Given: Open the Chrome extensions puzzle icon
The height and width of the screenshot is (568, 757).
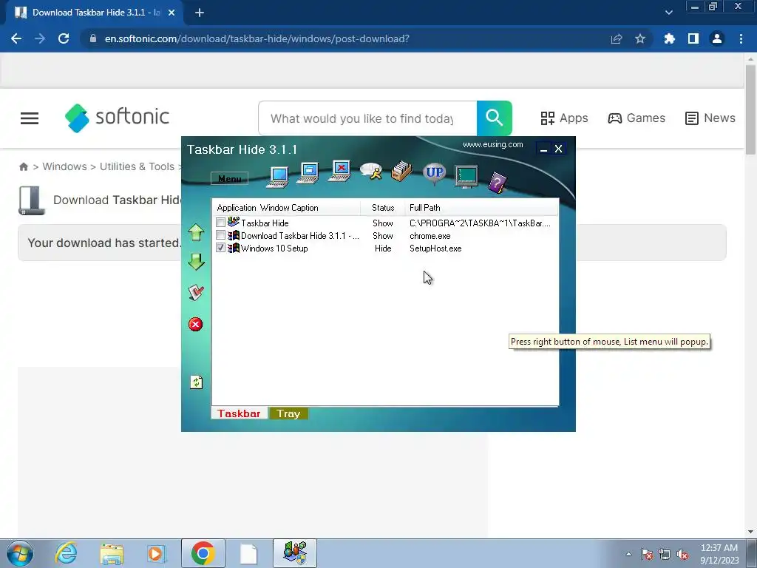Looking at the screenshot, I should click(x=670, y=38).
